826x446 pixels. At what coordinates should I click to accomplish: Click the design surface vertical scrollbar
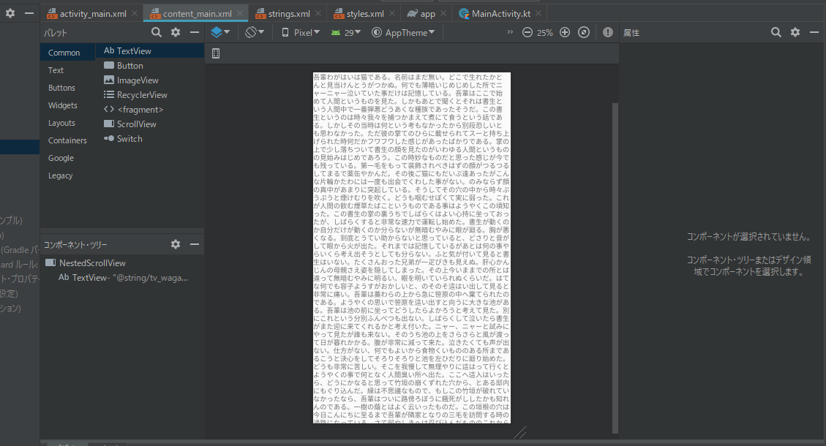615,268
